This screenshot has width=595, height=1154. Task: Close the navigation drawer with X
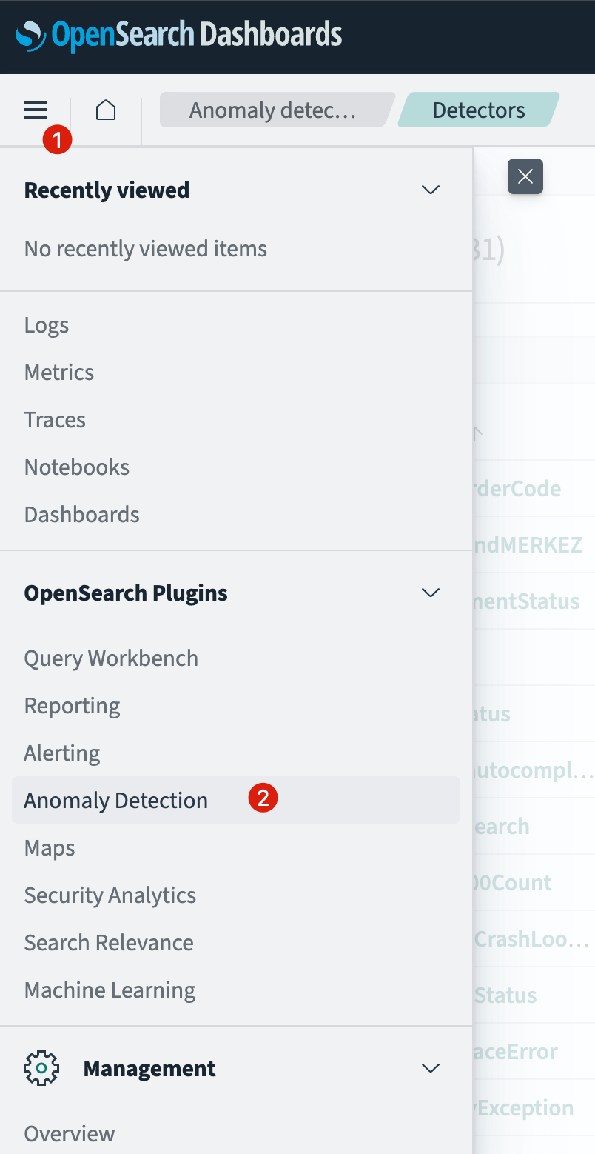point(525,176)
